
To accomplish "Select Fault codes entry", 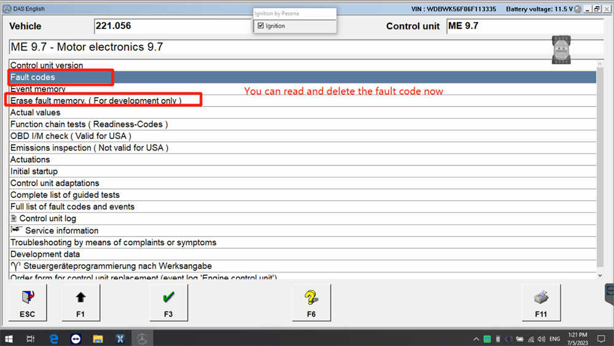I will pos(33,77).
